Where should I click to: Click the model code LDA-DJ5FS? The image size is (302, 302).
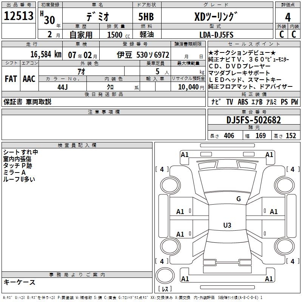[x=216, y=35]
